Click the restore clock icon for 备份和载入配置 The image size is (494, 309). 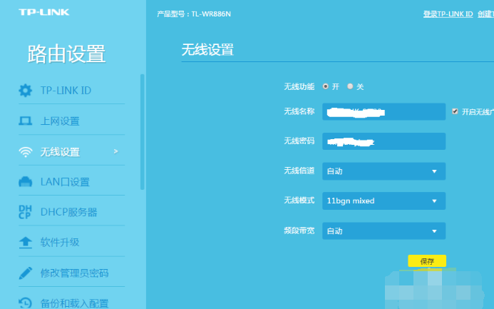pos(25,303)
